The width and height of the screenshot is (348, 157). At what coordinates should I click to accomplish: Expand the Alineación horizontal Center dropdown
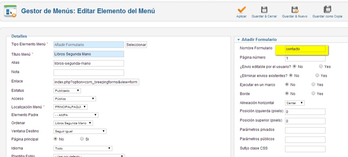(295, 103)
